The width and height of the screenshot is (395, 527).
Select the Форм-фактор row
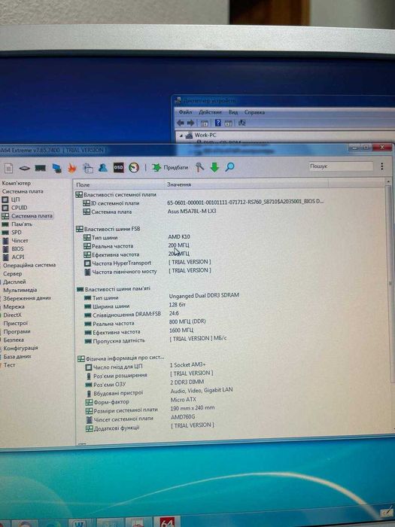[x=141, y=401]
